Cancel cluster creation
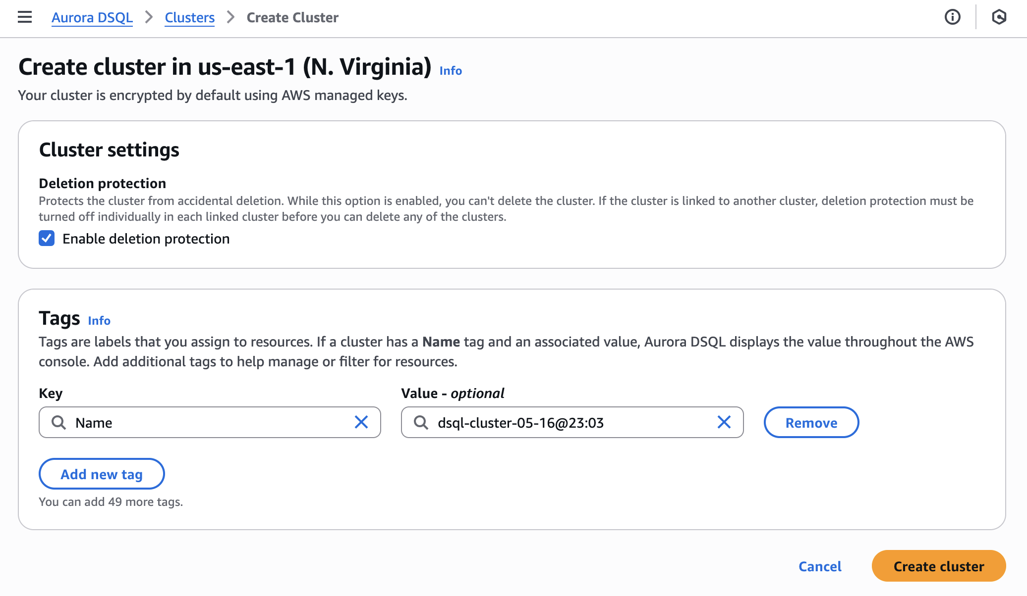The height and width of the screenshot is (596, 1027). (820, 566)
